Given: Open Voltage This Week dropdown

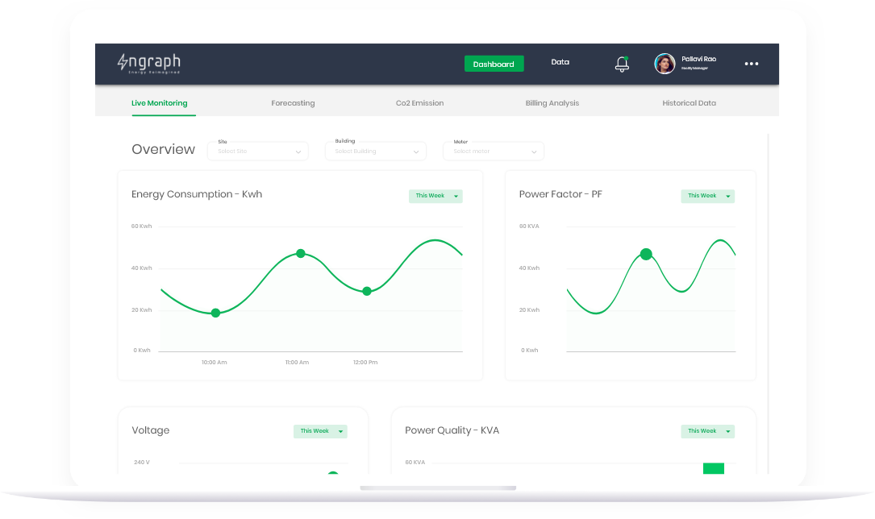Looking at the screenshot, I should point(320,431).
